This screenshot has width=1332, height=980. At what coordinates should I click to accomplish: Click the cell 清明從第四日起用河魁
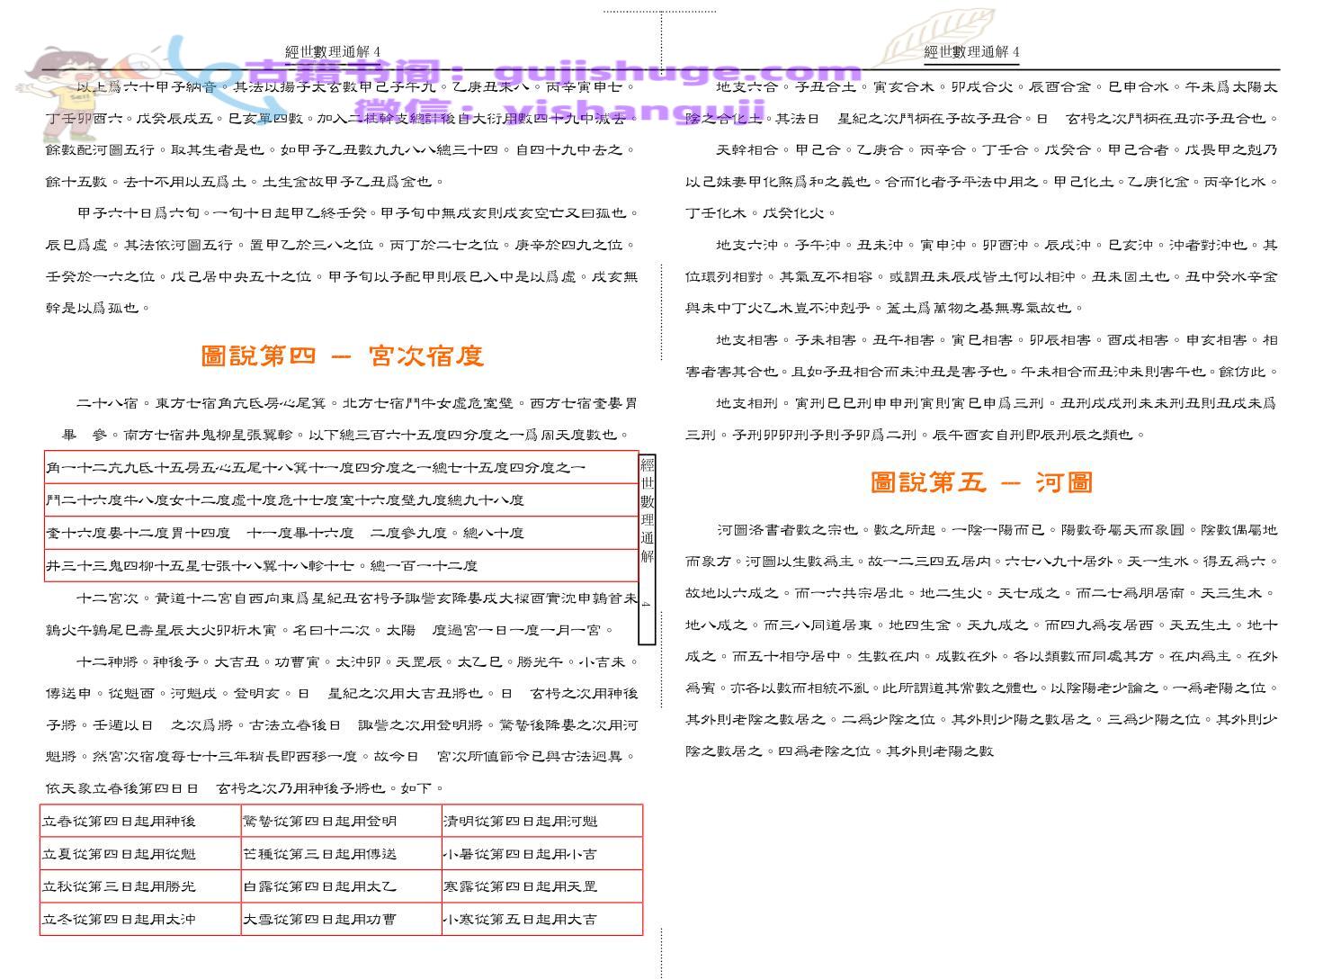[541, 822]
